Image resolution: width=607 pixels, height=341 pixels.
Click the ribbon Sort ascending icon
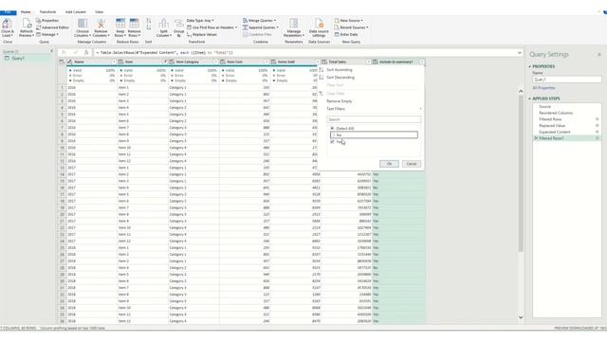coord(149,21)
